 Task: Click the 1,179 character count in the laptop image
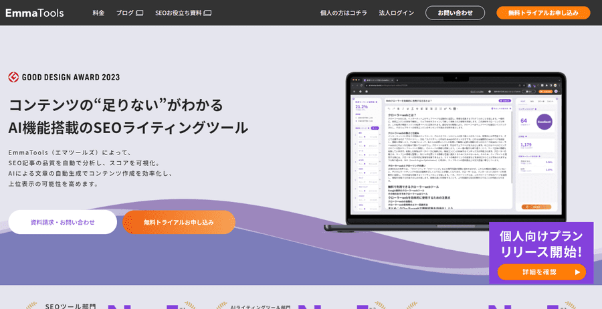pyautogui.click(x=526, y=144)
